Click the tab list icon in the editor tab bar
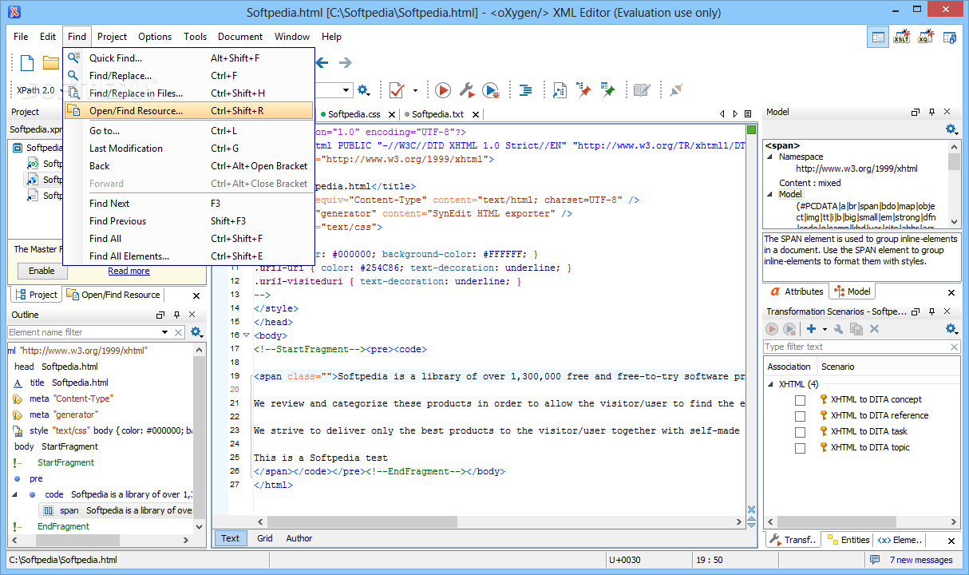The height and width of the screenshot is (575, 969). click(x=748, y=114)
